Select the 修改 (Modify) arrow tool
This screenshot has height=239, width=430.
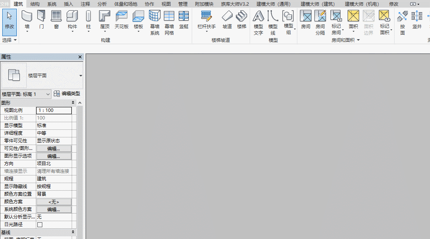coord(9,22)
